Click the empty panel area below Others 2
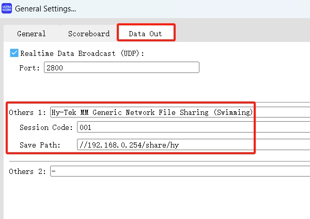The image size is (310, 219). (x=155, y=199)
